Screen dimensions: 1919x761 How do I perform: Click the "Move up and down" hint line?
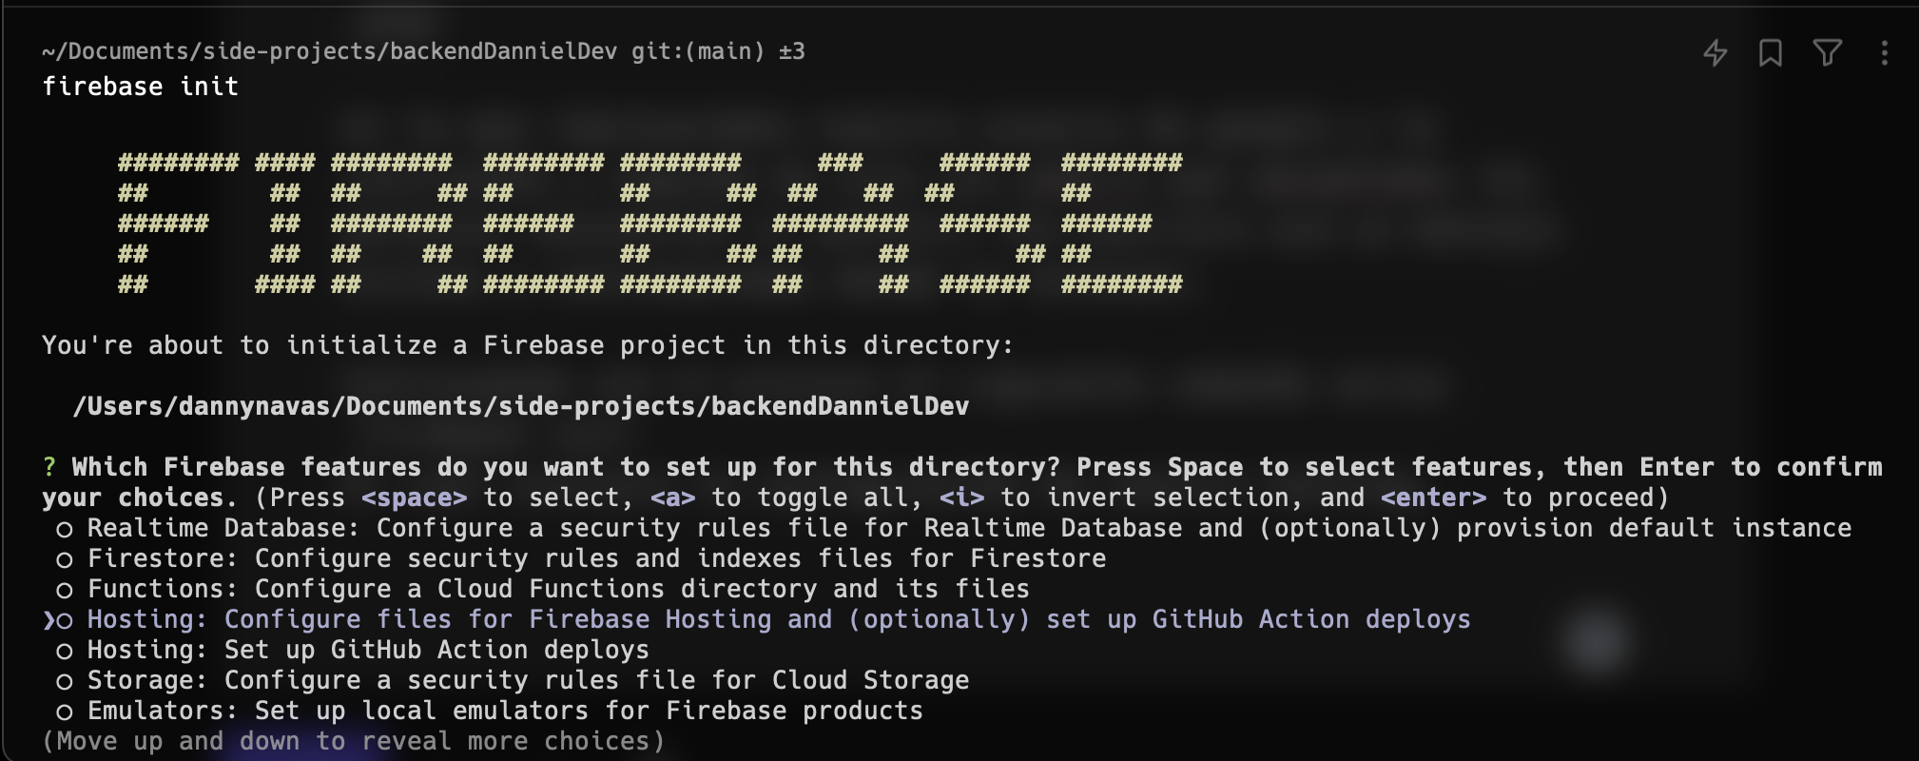[x=353, y=741]
